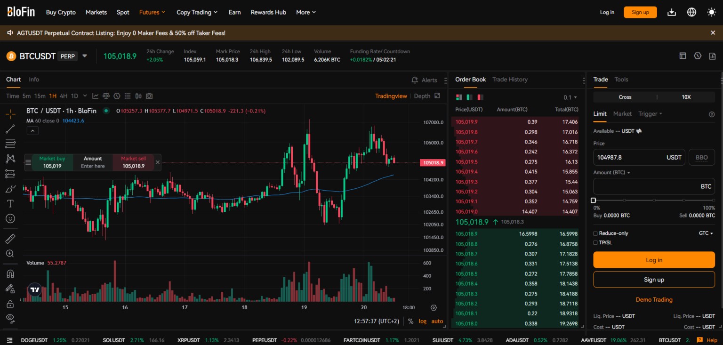
Task: Open the layout settings icon
Action: 683,56
